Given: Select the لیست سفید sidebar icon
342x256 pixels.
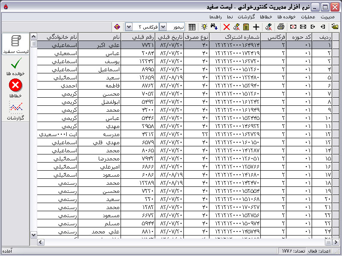Looking at the screenshot, I should [x=15, y=42].
